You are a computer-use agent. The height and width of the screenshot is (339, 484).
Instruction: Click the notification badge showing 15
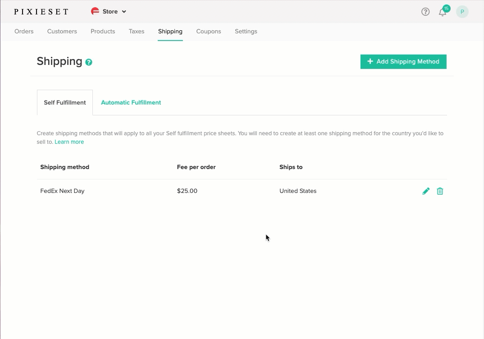(x=446, y=8)
